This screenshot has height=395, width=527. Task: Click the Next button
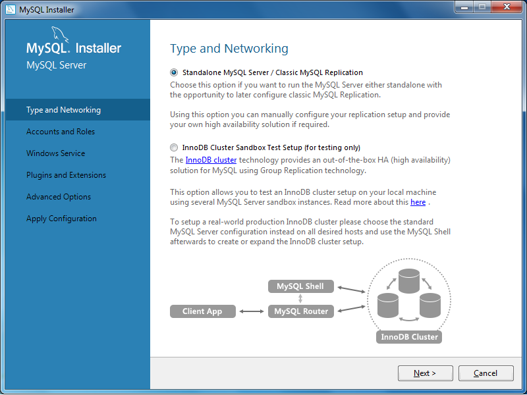425,373
